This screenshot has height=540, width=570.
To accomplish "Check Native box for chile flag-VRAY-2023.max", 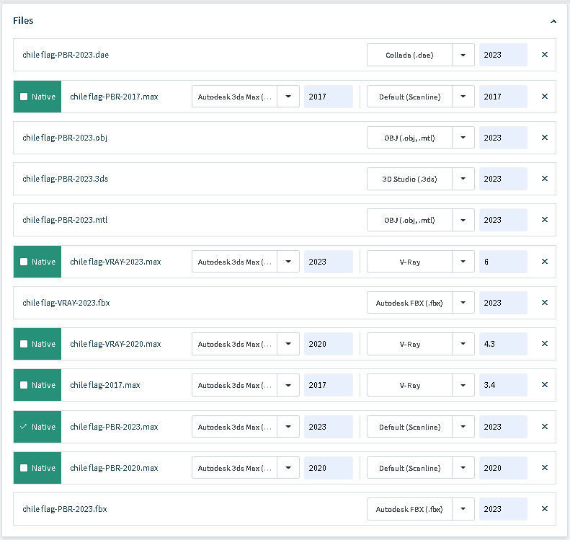I will pyautogui.click(x=24, y=262).
